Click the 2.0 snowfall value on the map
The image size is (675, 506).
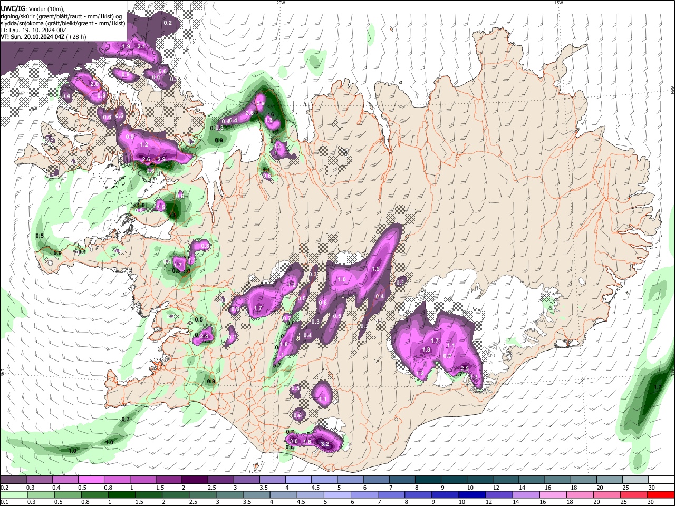95,84
